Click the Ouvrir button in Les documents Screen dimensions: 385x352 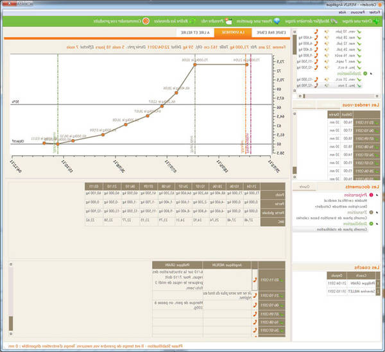(x=304, y=187)
